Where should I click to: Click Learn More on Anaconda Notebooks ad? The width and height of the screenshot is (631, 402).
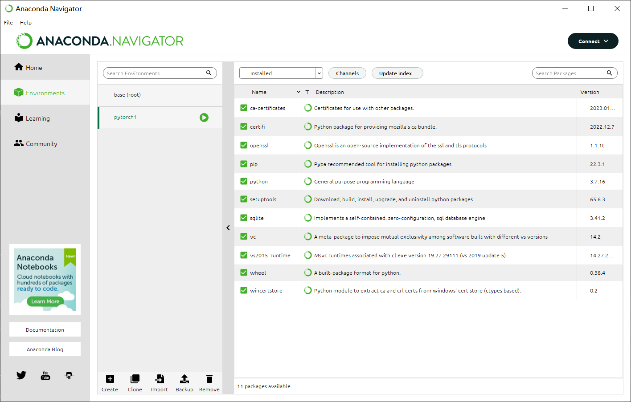pos(45,301)
